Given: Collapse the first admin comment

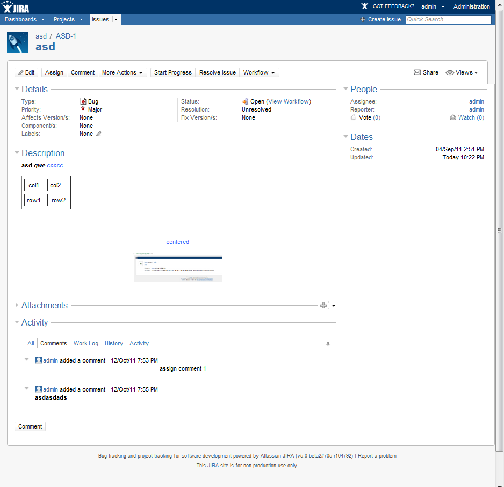Looking at the screenshot, I should click(x=27, y=360).
